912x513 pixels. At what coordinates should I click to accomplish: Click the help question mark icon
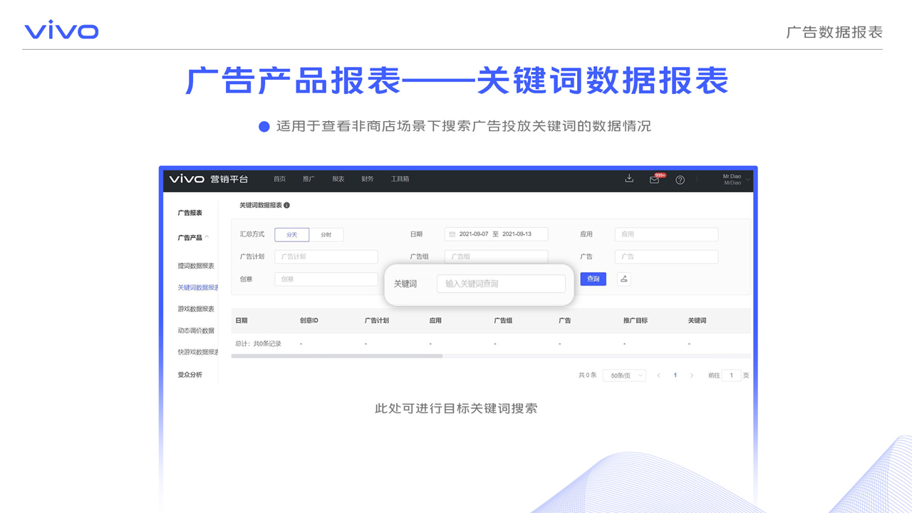tap(680, 180)
